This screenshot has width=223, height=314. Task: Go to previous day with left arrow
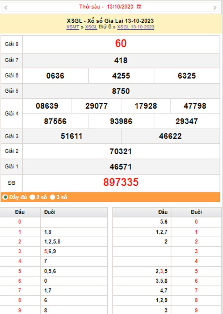point(6,8)
